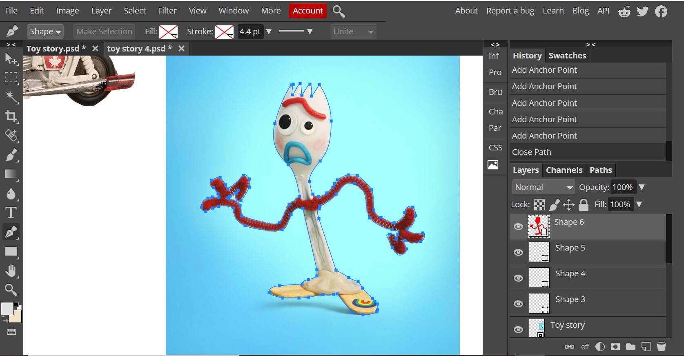Open the Opacity slider dropdown arrow
Image resolution: width=684 pixels, height=356 pixels.
point(642,187)
